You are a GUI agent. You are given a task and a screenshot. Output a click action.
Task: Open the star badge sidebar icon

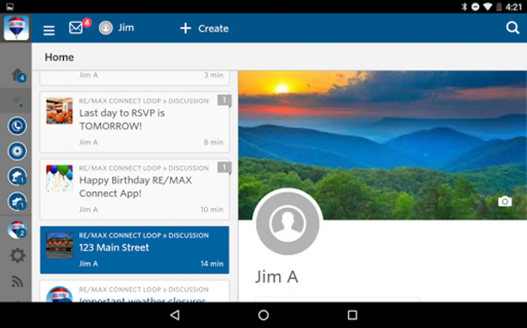click(x=17, y=151)
